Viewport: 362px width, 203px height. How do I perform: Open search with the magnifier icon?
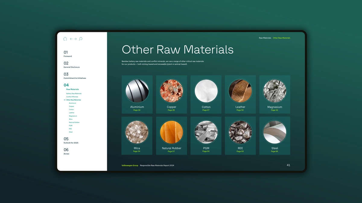(x=81, y=39)
